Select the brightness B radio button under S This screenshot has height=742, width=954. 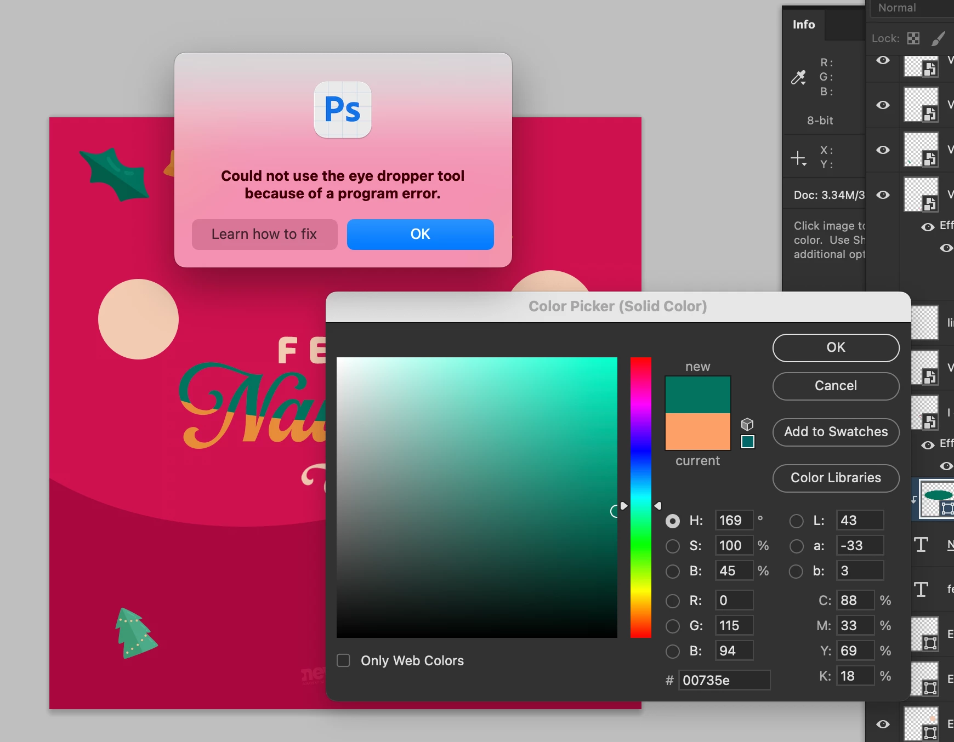tap(673, 571)
